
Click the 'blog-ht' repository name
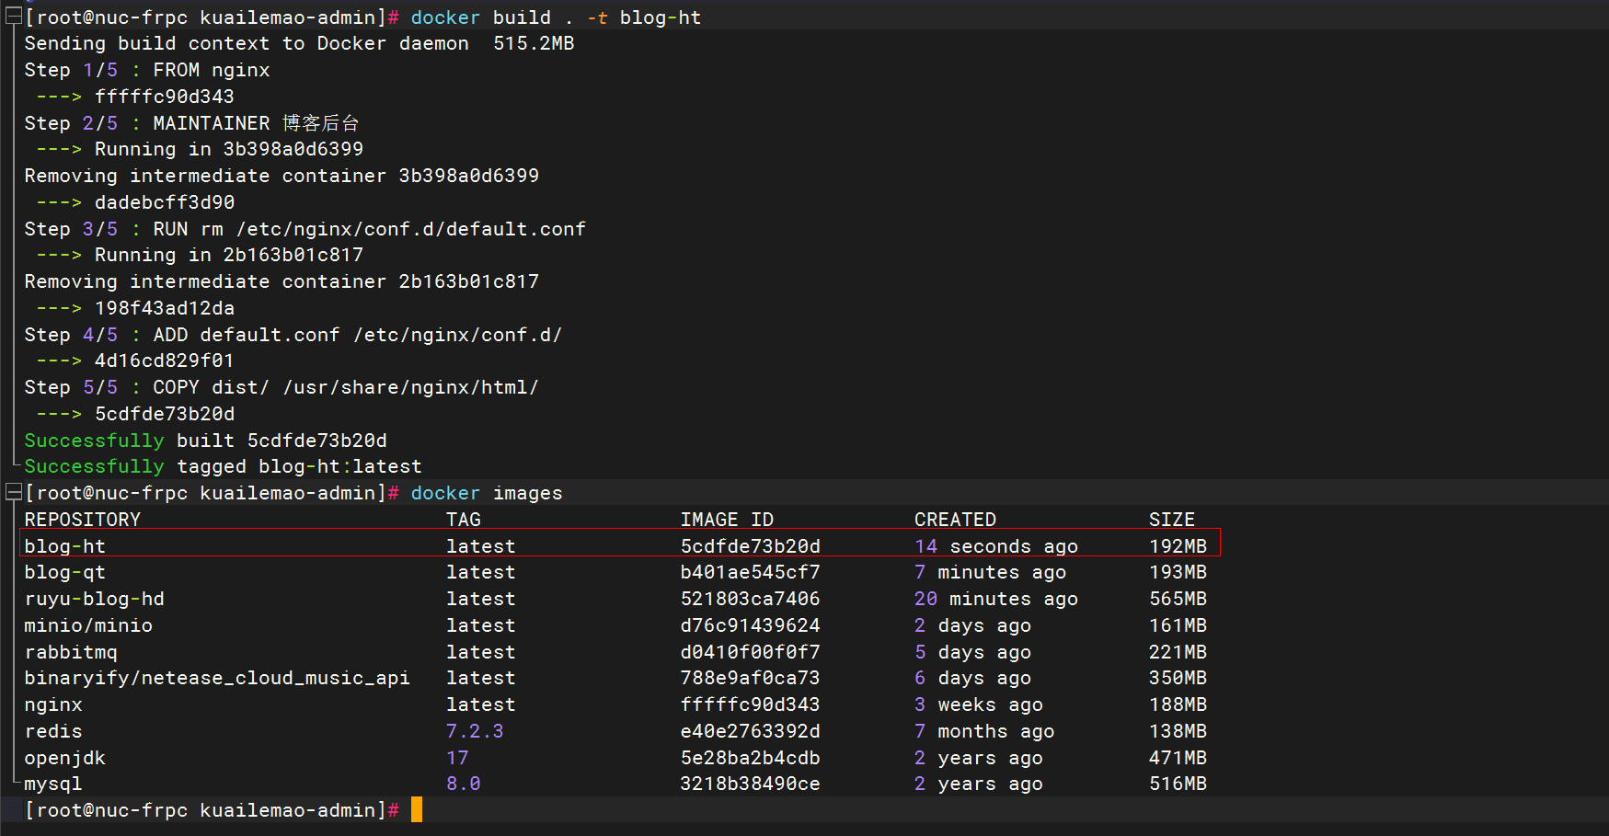click(64, 546)
